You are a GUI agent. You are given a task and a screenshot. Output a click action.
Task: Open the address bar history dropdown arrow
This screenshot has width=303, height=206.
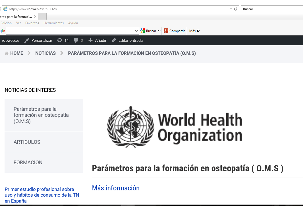click(231, 9)
